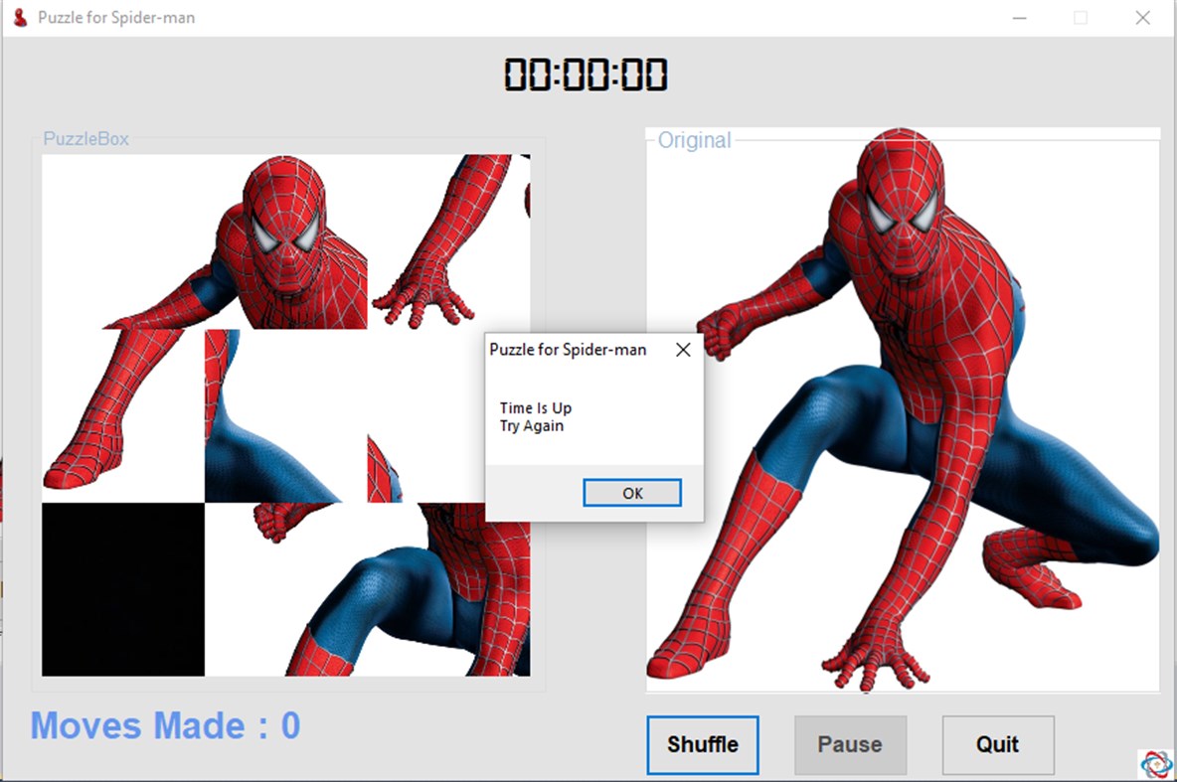Click the Original group label

coord(695,141)
